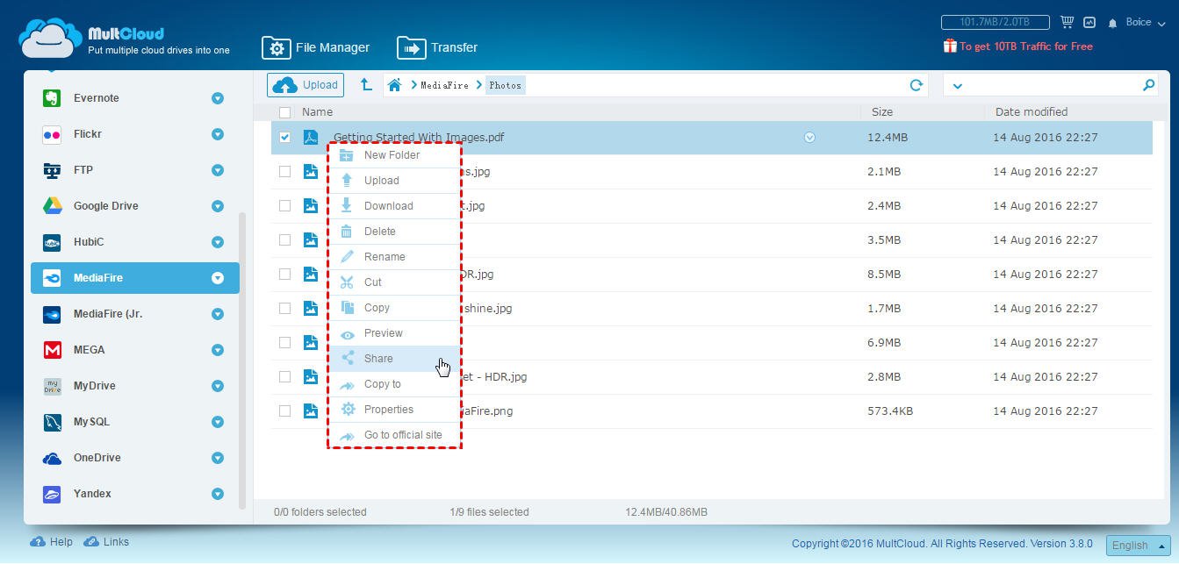This screenshot has height=564, width=1179.
Task: Choose Share from context menu
Action: (394, 359)
